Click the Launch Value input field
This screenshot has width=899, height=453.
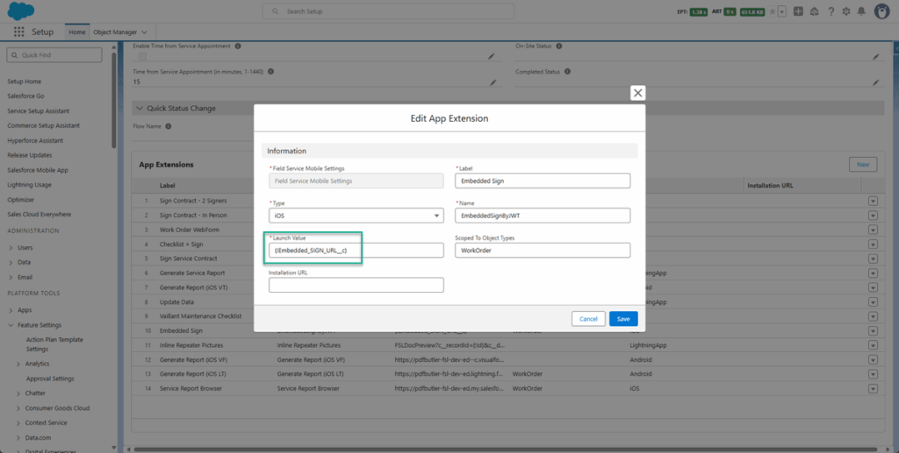click(x=356, y=251)
